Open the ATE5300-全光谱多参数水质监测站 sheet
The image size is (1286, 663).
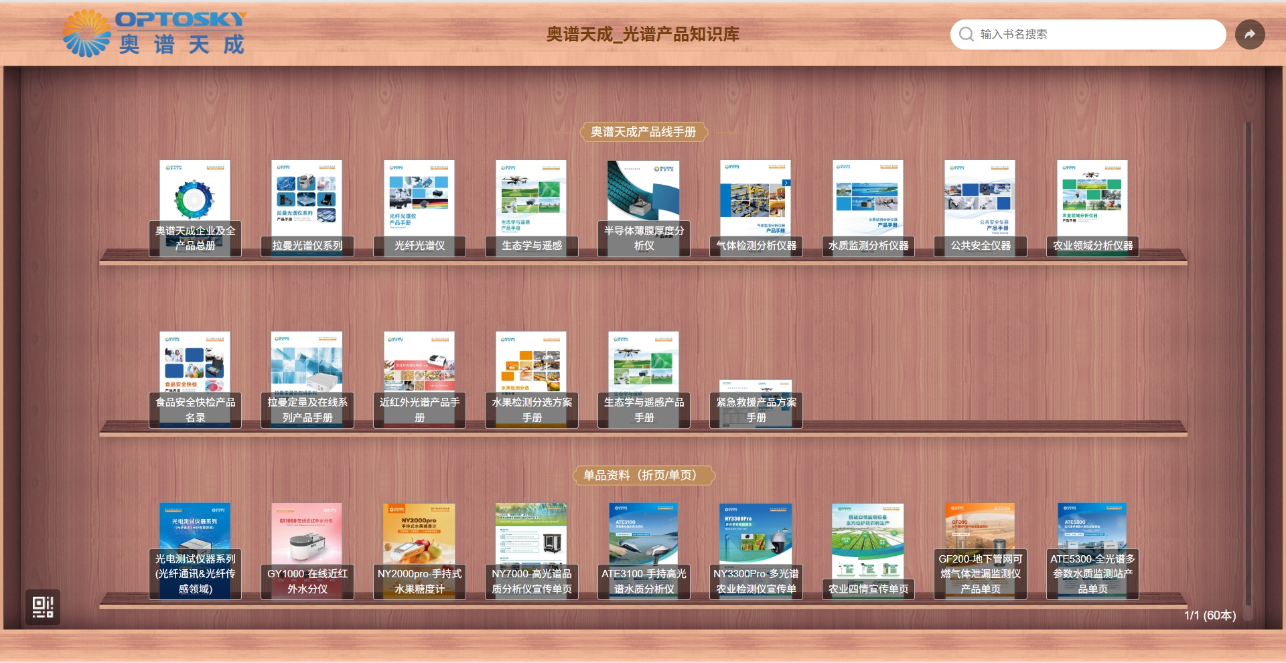point(1092,550)
